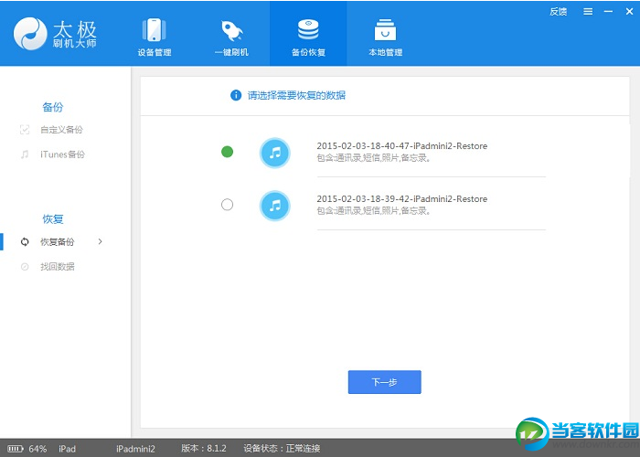Open the 本地管理 local management tab
The image size is (640, 457).
pyautogui.click(x=385, y=37)
